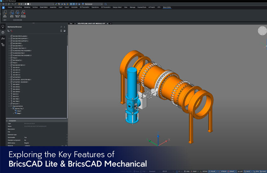Click the expand-all icon in Mechanical Browser
The height and width of the screenshot is (173, 267).
pos(61,31)
